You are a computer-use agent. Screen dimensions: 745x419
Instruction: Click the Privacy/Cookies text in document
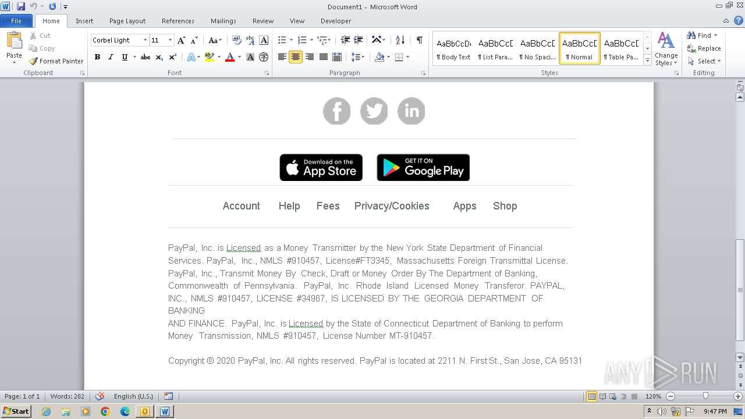(392, 206)
